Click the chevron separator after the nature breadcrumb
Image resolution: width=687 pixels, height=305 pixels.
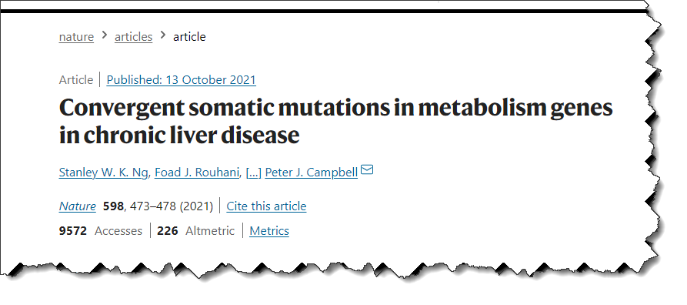105,35
